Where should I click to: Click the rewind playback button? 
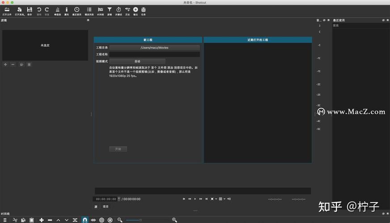[x=189, y=199]
